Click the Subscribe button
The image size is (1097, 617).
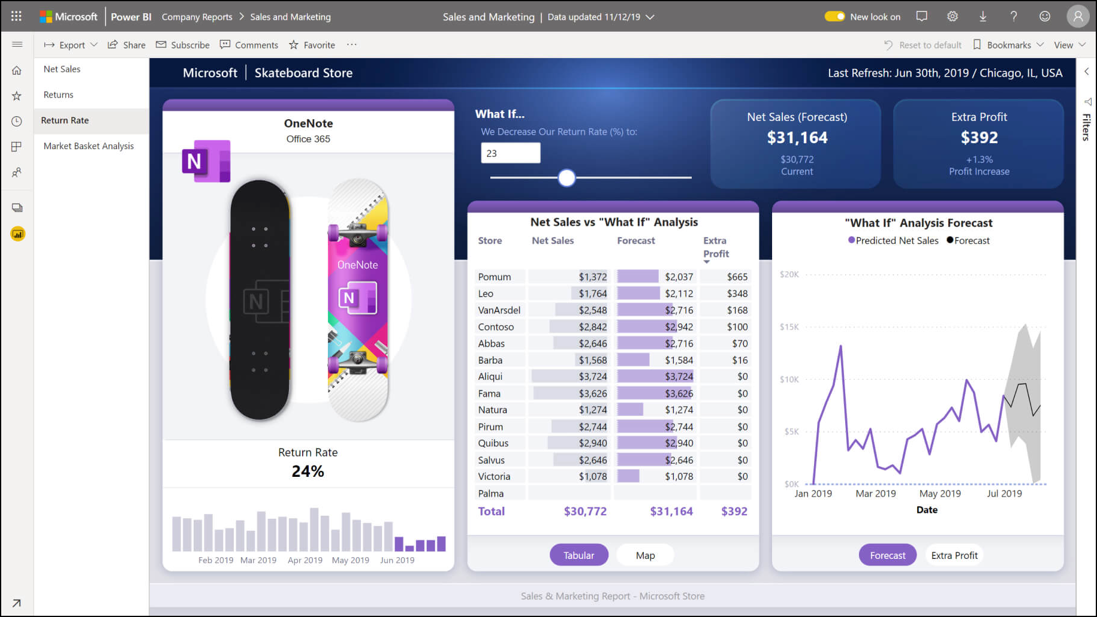(183, 45)
